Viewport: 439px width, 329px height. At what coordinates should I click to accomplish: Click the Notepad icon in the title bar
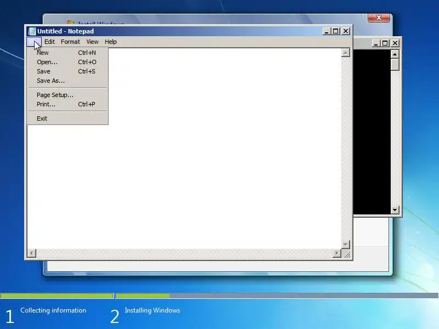point(32,31)
